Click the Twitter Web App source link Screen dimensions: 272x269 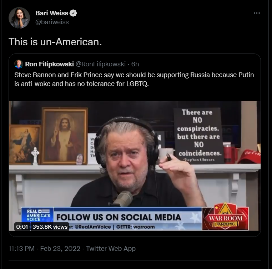click(x=111, y=248)
